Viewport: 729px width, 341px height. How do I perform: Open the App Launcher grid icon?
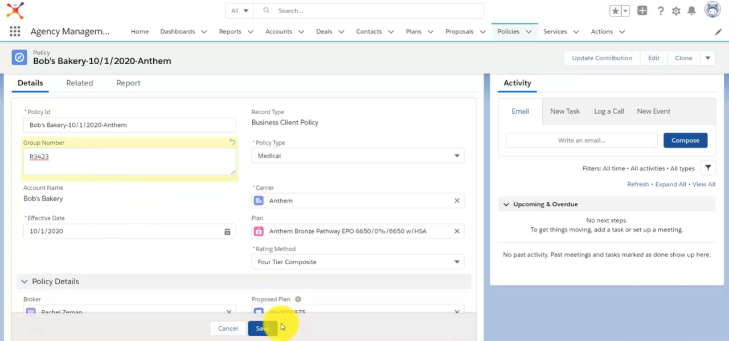(15, 31)
